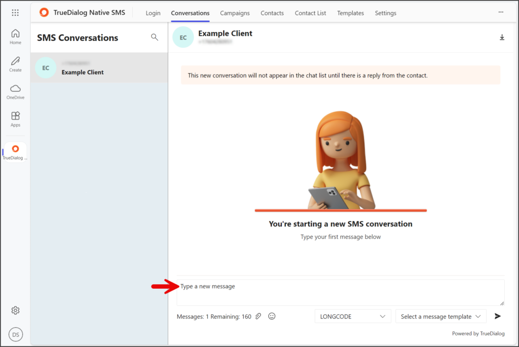Go to Home in left rail

point(15,36)
